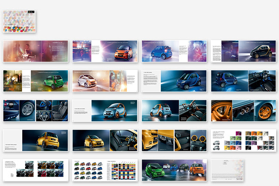This screenshot has width=279, height=186.
Task: Select the paint colour swatches spread
Action: point(243,140)
